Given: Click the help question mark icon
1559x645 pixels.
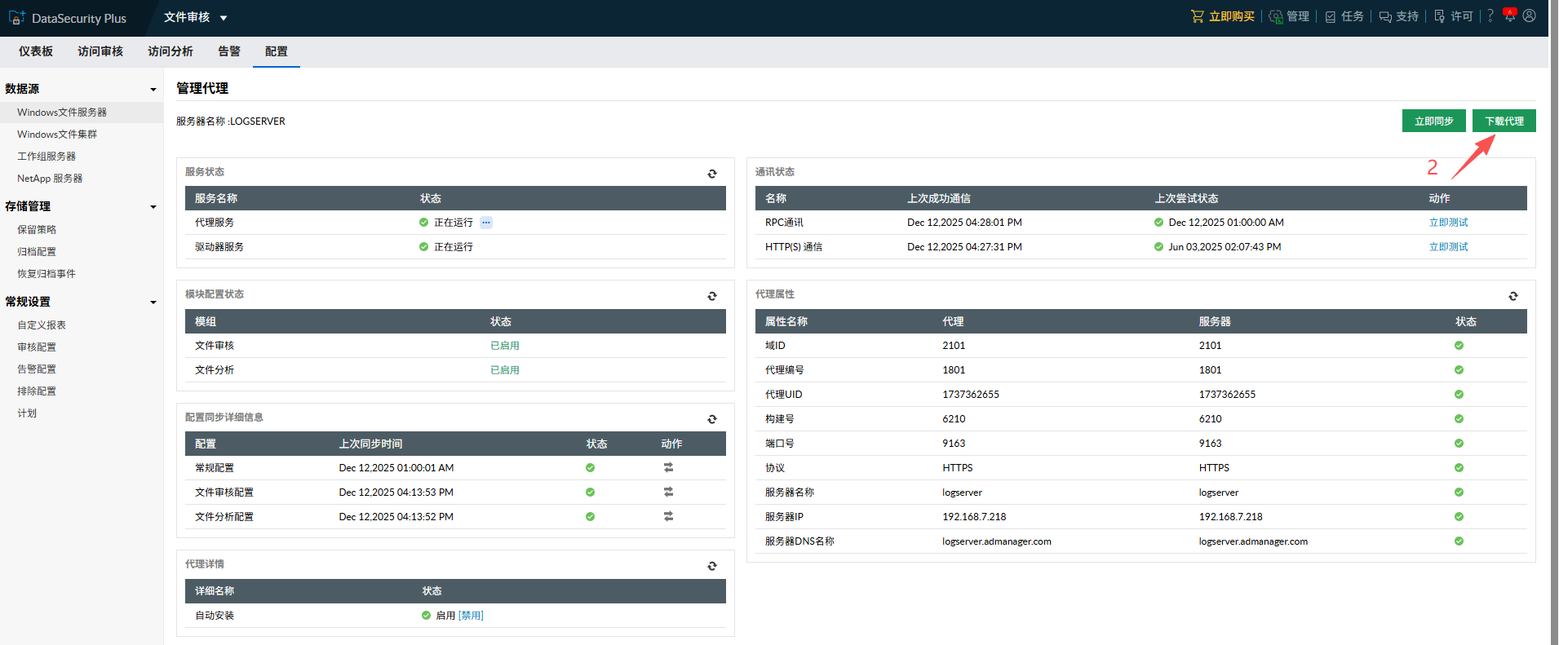Looking at the screenshot, I should click(x=1490, y=16).
